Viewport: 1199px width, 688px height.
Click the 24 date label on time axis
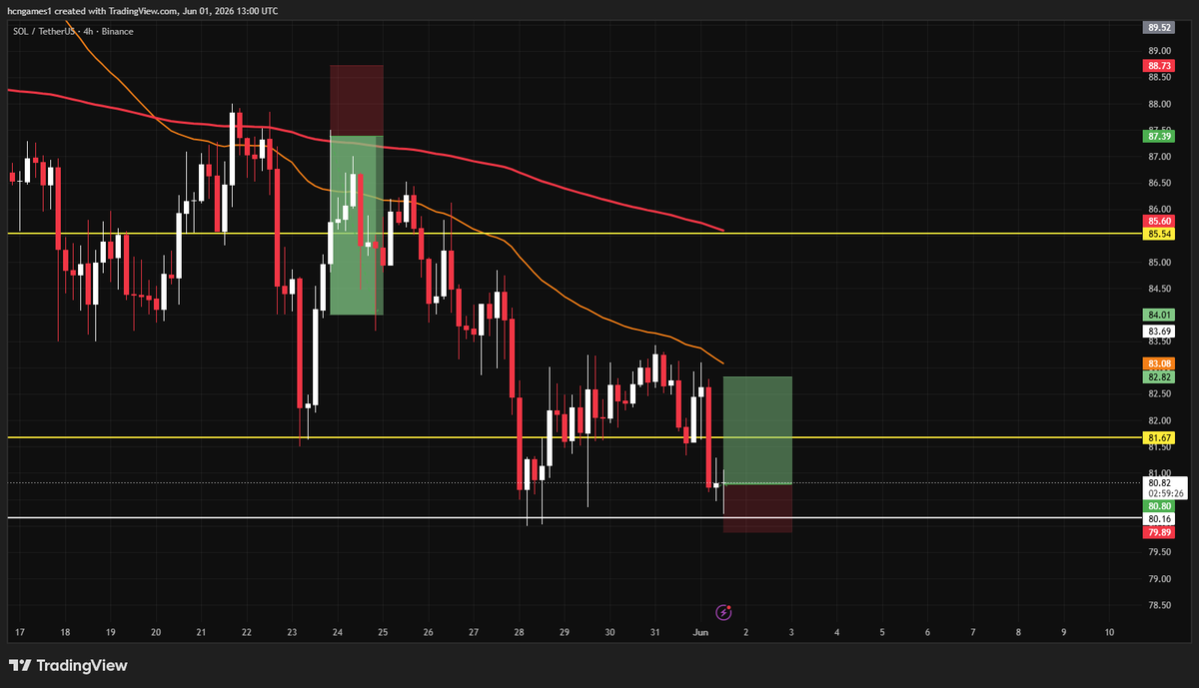337,632
